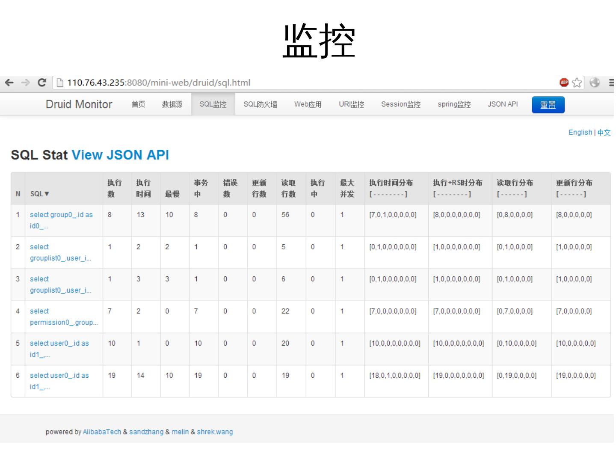Switch to the SQL防火墙 tab

pyautogui.click(x=260, y=104)
